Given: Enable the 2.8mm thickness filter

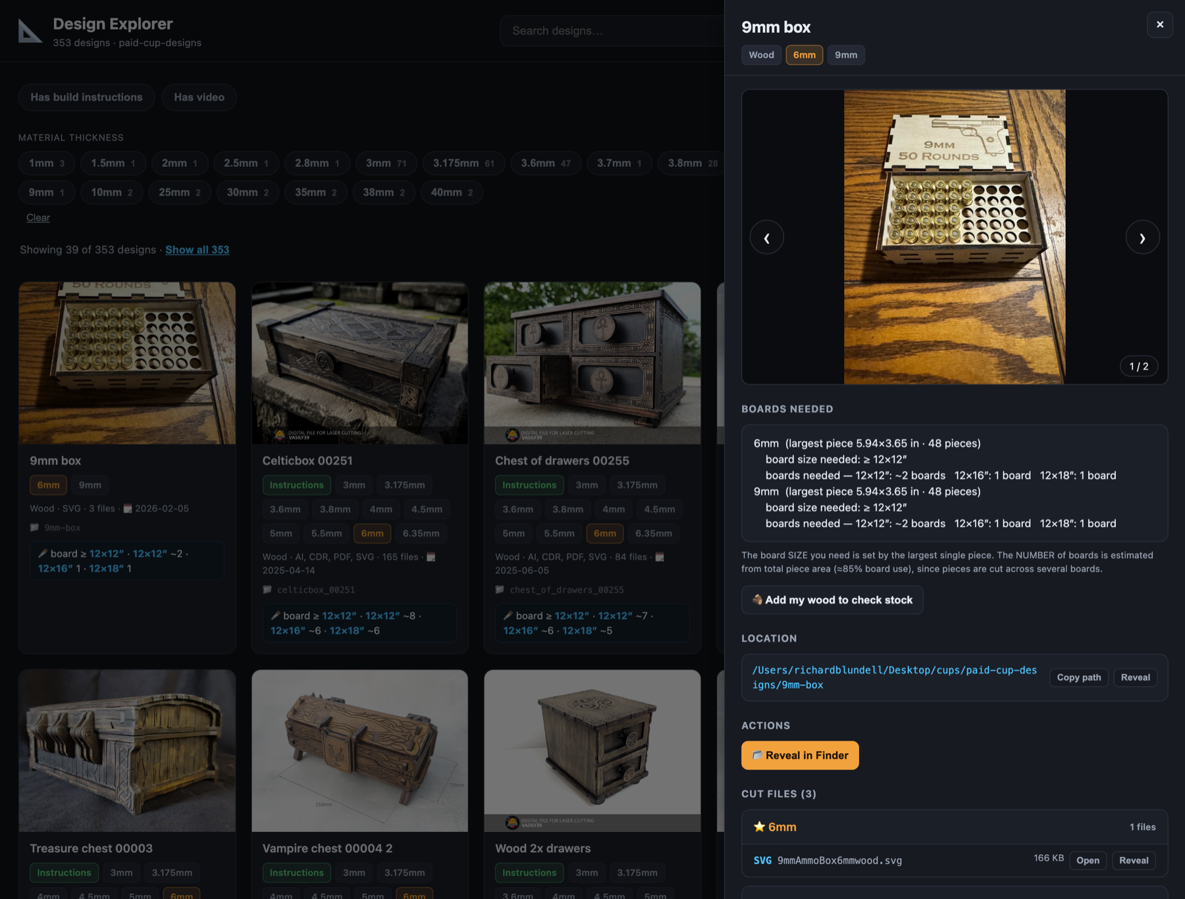Looking at the screenshot, I should click(x=317, y=163).
